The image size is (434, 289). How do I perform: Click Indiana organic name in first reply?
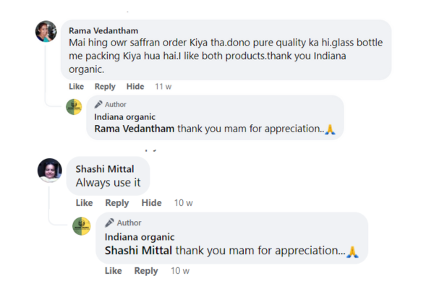pyautogui.click(x=125, y=117)
